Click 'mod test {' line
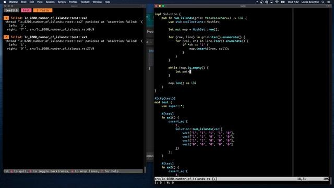 (163, 102)
